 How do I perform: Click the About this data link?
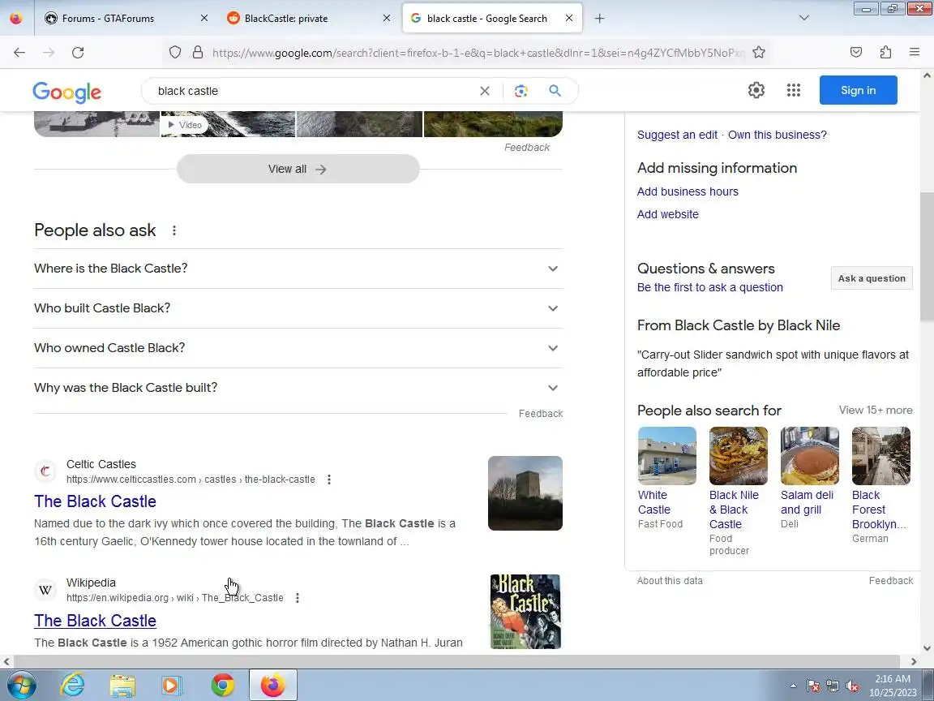pyautogui.click(x=671, y=581)
